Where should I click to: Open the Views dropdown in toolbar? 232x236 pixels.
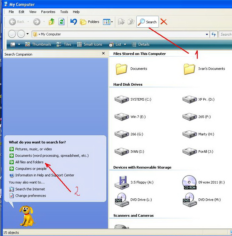pos(108,22)
